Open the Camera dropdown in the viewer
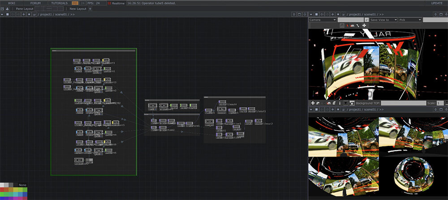 pos(323,20)
